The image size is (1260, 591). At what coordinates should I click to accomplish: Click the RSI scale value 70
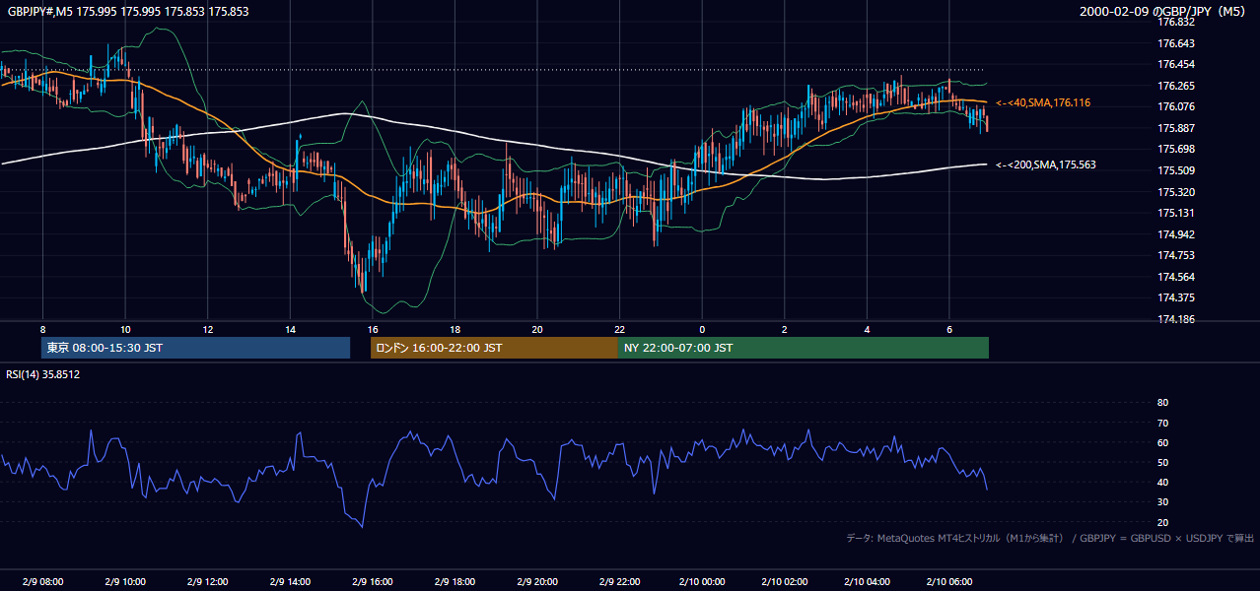(1162, 423)
